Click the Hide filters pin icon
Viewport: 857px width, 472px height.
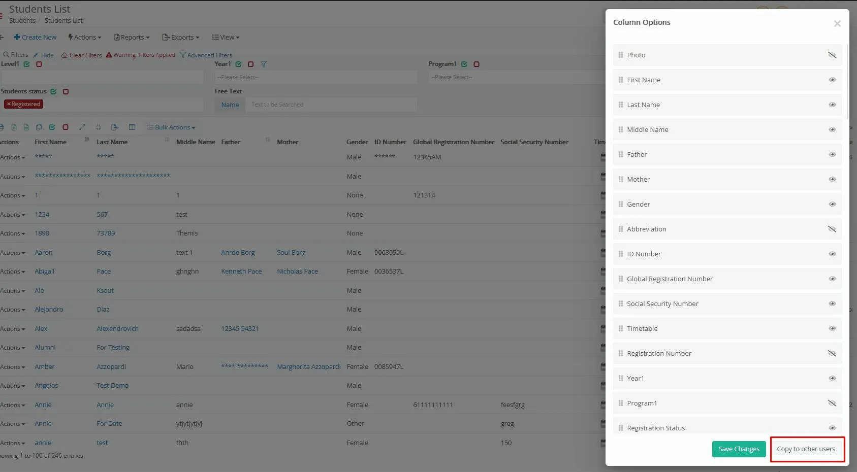point(36,55)
